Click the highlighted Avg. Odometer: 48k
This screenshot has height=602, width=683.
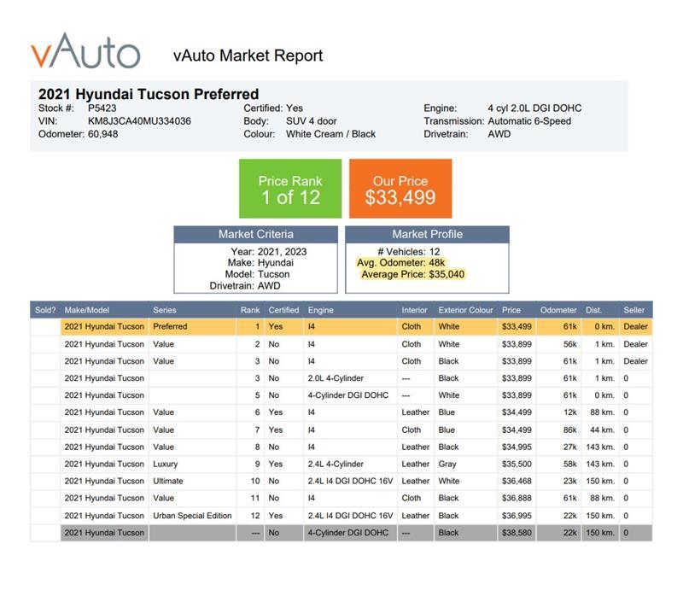[x=400, y=263]
